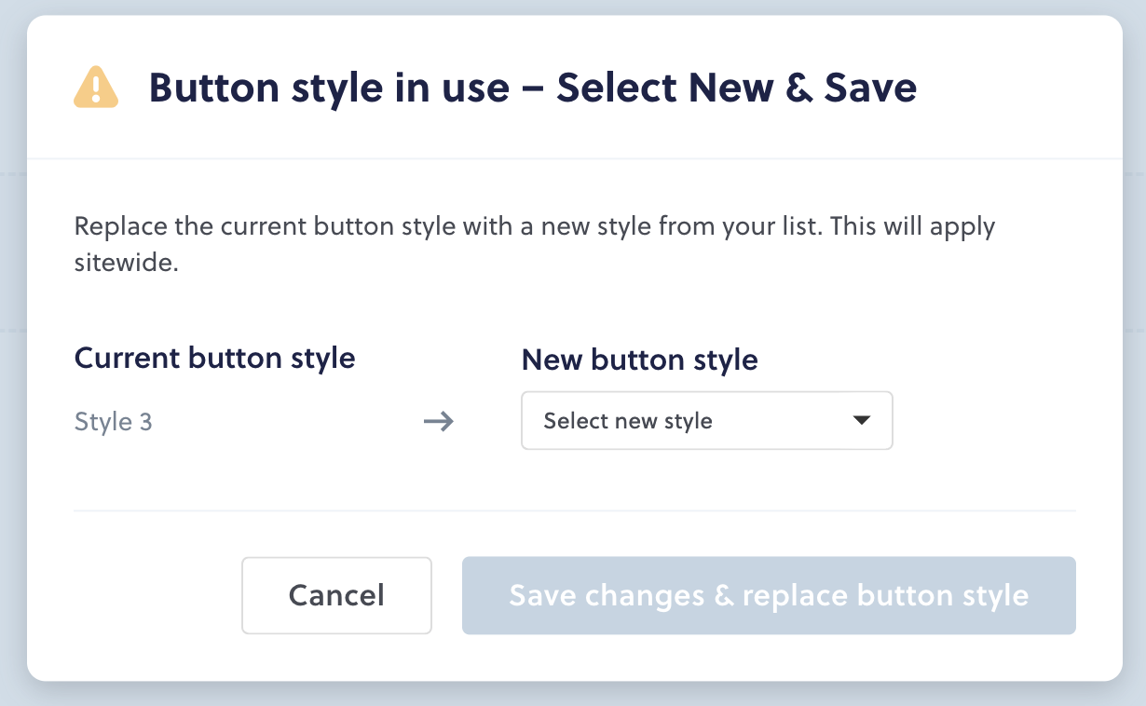Click the divider line above the action buttons
This screenshot has width=1146, height=706.
(x=575, y=509)
